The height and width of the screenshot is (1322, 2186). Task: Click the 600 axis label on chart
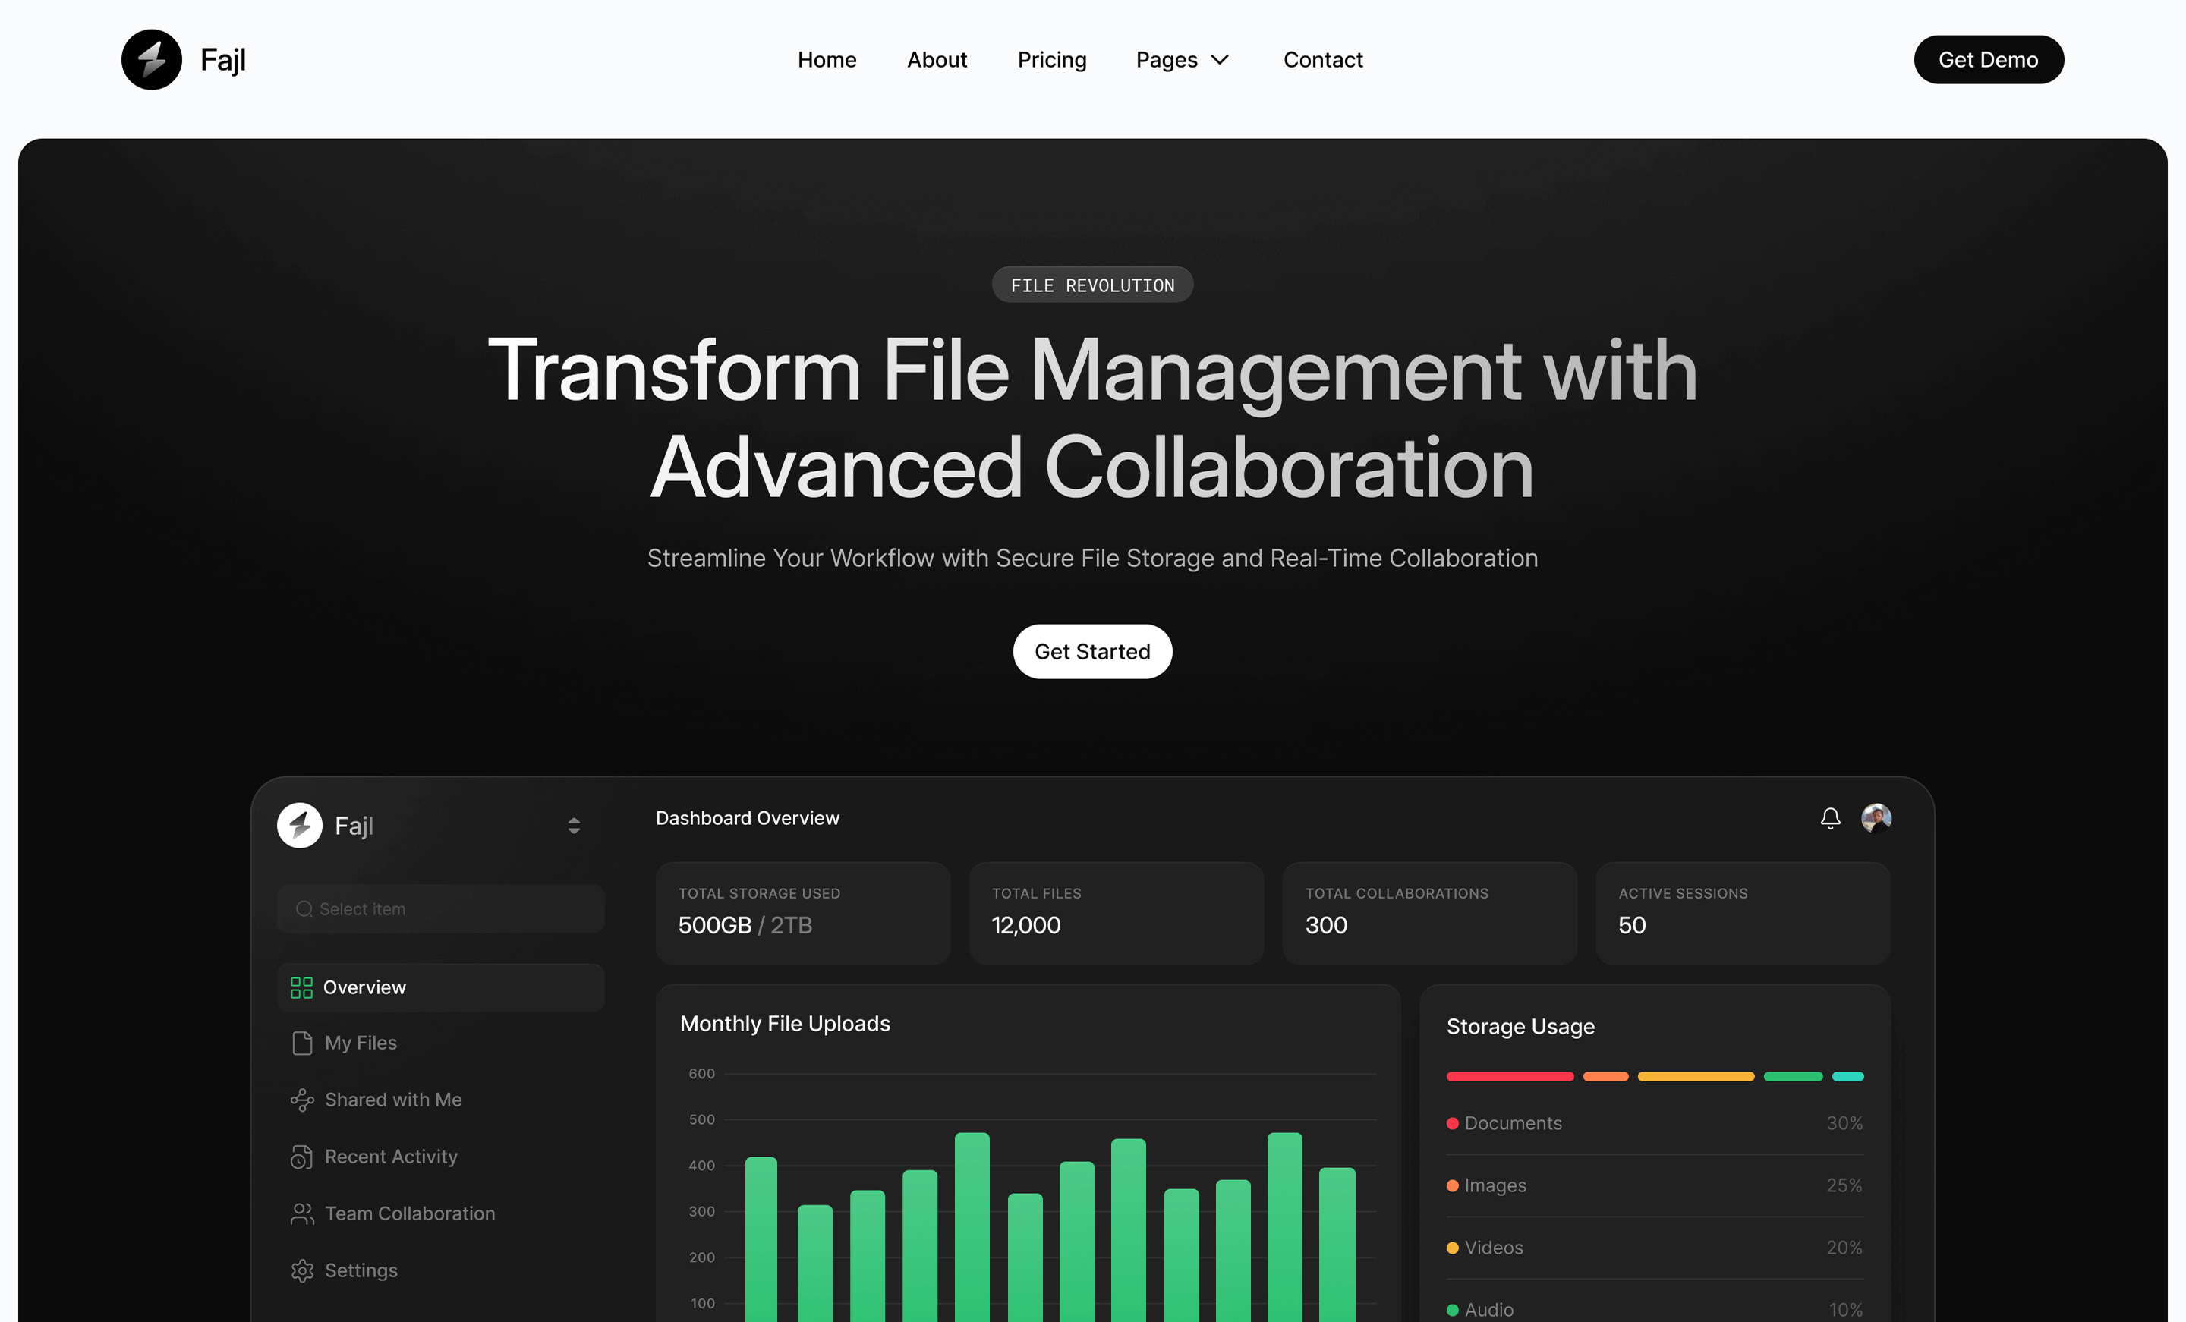(x=702, y=1074)
